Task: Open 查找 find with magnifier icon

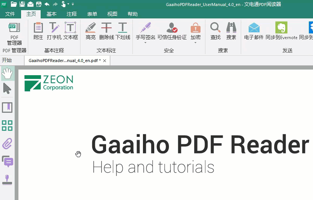Action: coord(216,31)
